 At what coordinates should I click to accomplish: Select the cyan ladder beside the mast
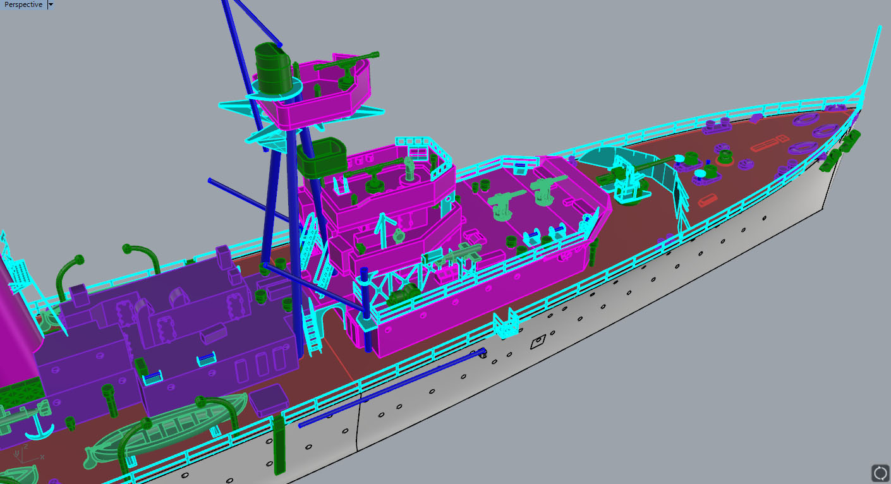tap(313, 329)
